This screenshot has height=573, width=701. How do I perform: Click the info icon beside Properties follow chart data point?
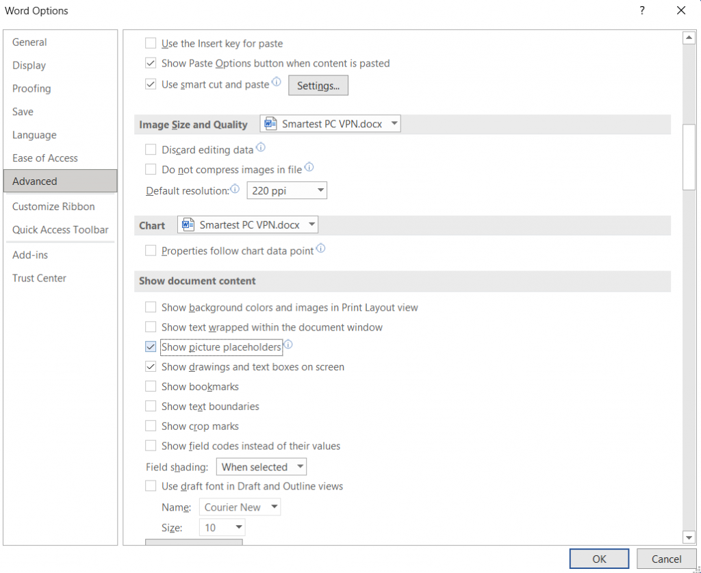pos(321,248)
